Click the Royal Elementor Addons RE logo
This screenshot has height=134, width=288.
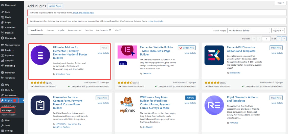(x=214, y=105)
